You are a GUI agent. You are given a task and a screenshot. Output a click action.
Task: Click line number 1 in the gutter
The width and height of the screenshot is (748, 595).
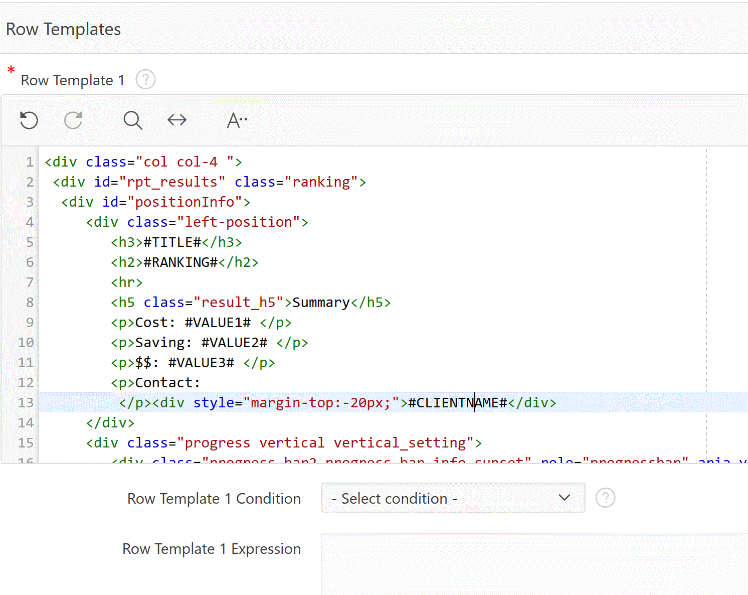[x=30, y=162]
